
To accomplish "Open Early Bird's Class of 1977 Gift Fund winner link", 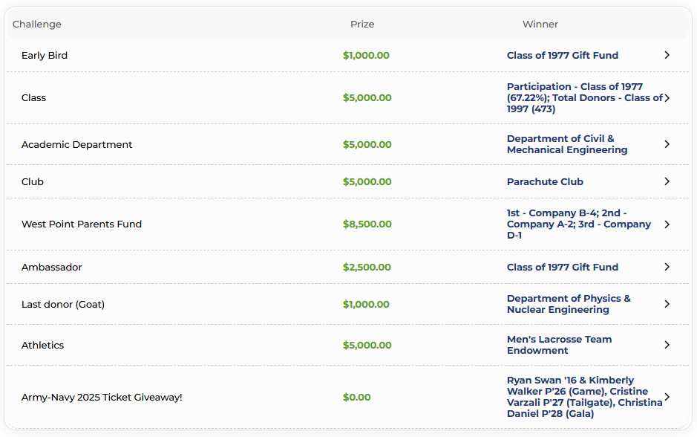I will click(563, 55).
